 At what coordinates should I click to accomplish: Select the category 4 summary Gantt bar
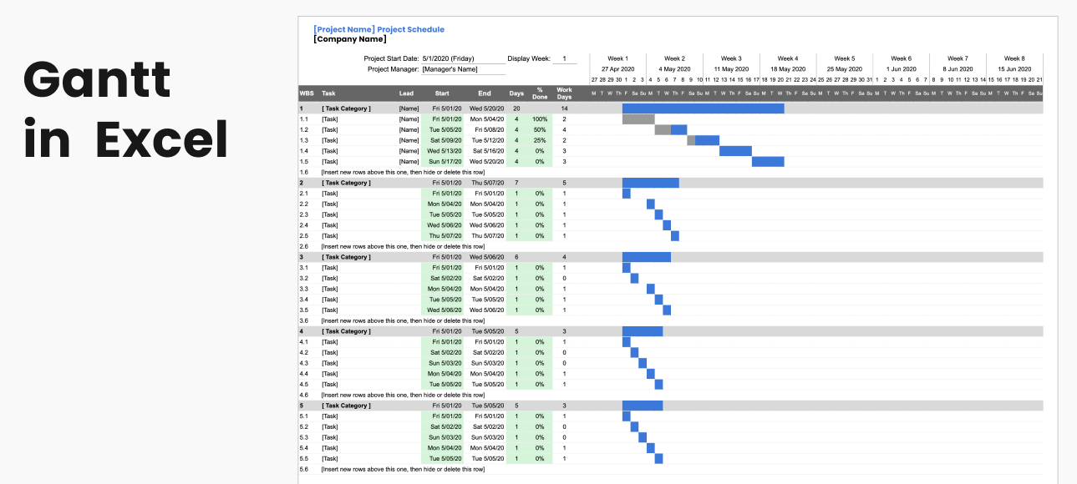coord(643,331)
